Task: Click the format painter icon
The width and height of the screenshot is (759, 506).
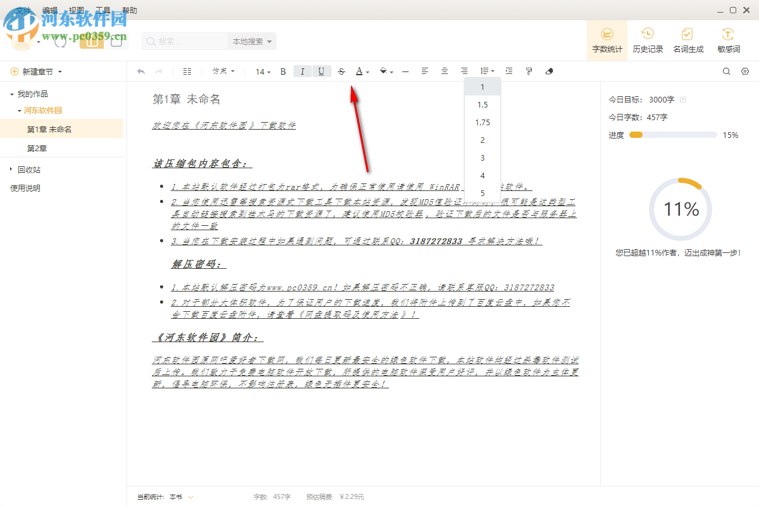Action: coord(528,71)
